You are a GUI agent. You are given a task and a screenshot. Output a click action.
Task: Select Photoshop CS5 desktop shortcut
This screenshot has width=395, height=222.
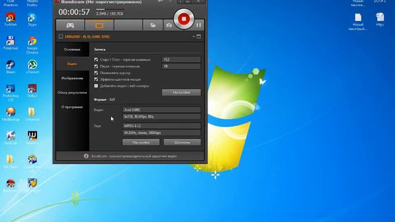(x=10, y=92)
